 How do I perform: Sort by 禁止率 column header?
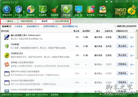coord(76,31)
